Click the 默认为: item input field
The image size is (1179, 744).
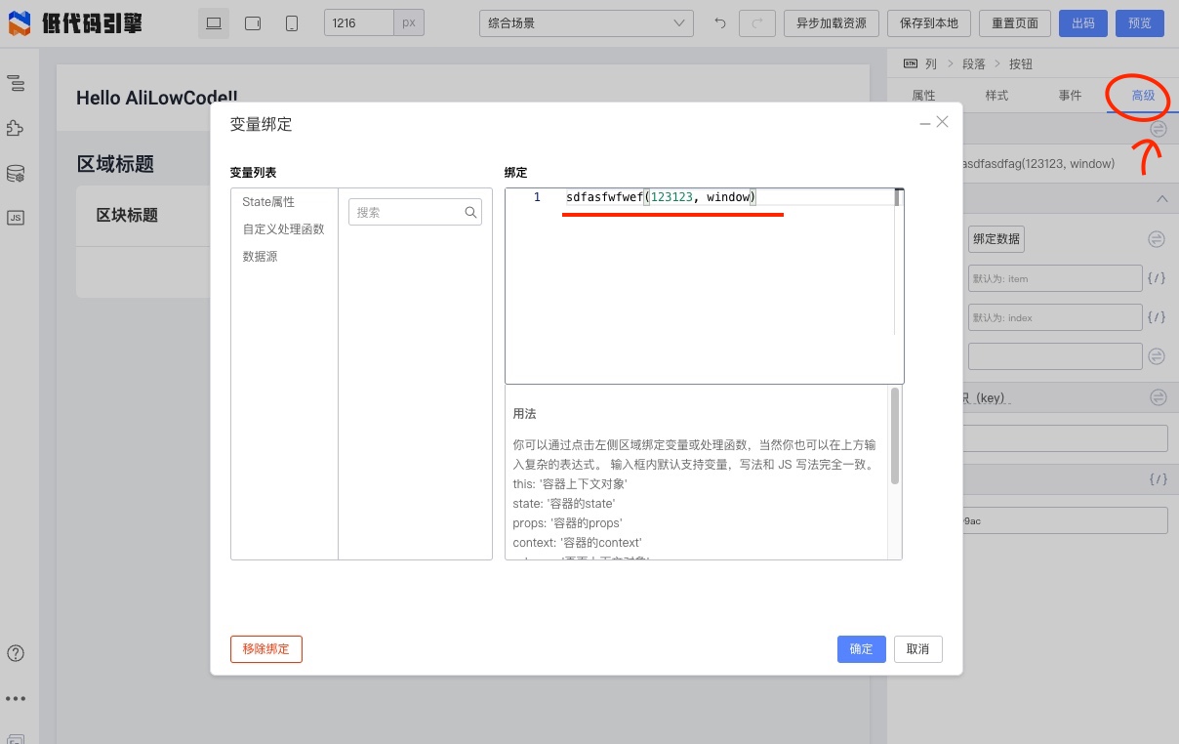coord(1055,278)
